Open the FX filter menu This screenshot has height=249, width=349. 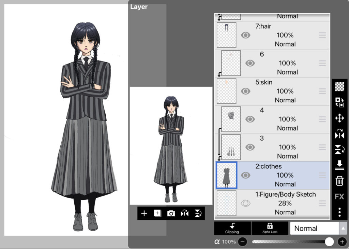(x=339, y=197)
